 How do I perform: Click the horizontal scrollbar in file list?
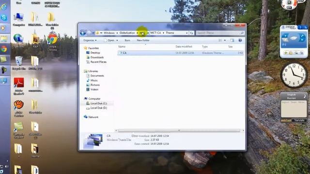pos(179,130)
